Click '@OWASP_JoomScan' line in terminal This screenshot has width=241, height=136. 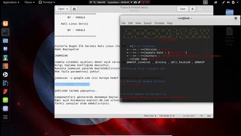[166, 62]
